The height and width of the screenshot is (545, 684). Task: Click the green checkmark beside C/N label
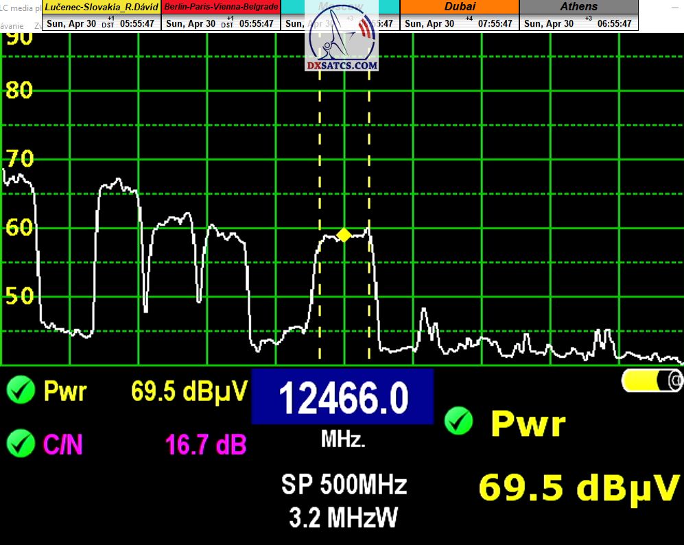coord(21,445)
